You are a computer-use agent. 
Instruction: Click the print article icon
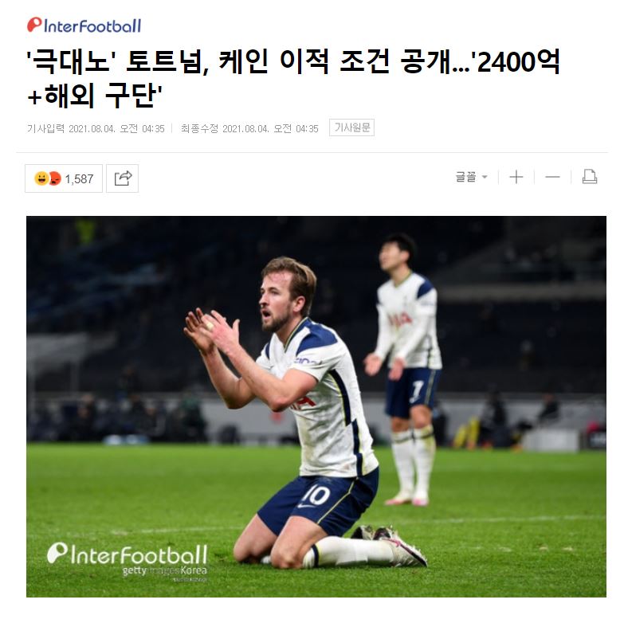coord(590,177)
